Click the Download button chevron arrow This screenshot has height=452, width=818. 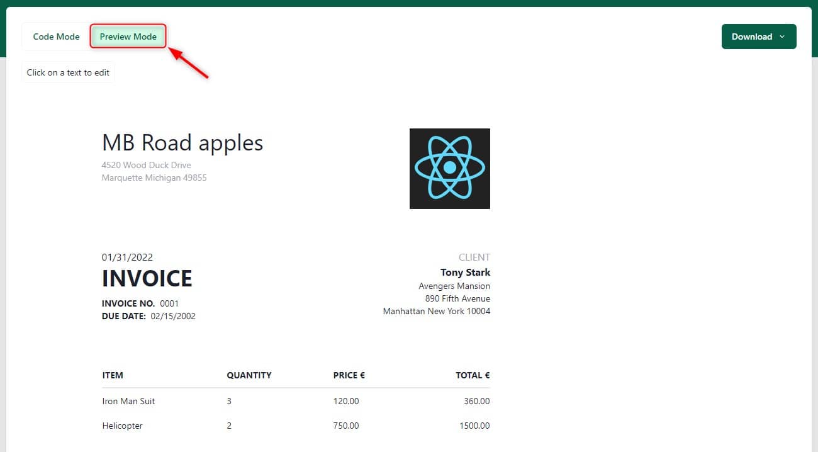782,37
